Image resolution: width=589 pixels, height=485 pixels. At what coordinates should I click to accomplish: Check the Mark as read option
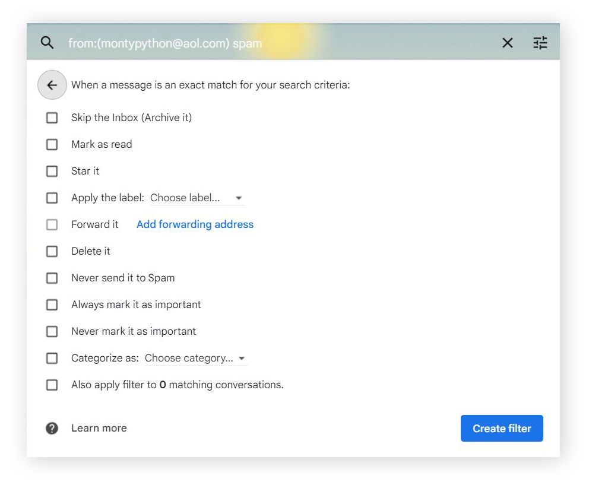point(52,144)
